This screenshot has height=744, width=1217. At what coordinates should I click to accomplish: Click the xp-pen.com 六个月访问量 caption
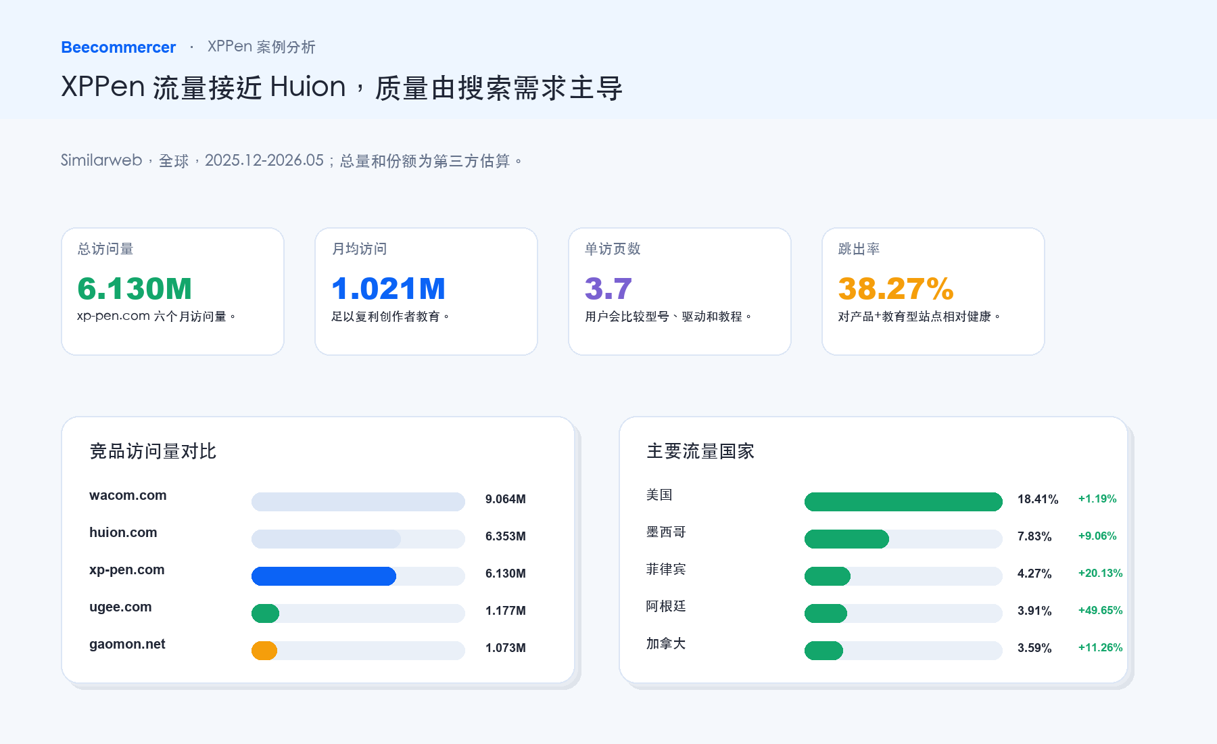click(156, 316)
